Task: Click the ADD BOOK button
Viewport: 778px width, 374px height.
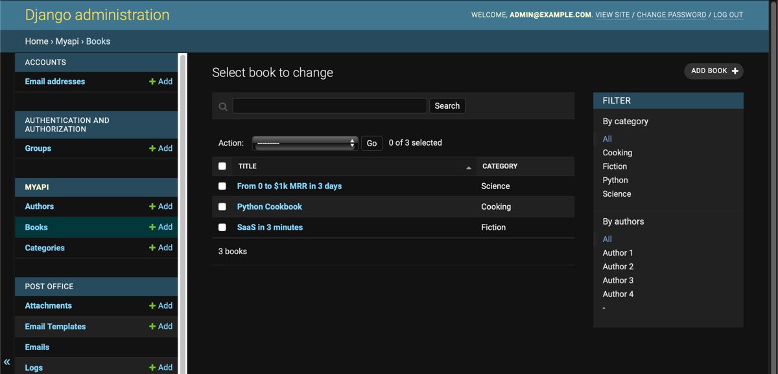Action: [x=713, y=71]
